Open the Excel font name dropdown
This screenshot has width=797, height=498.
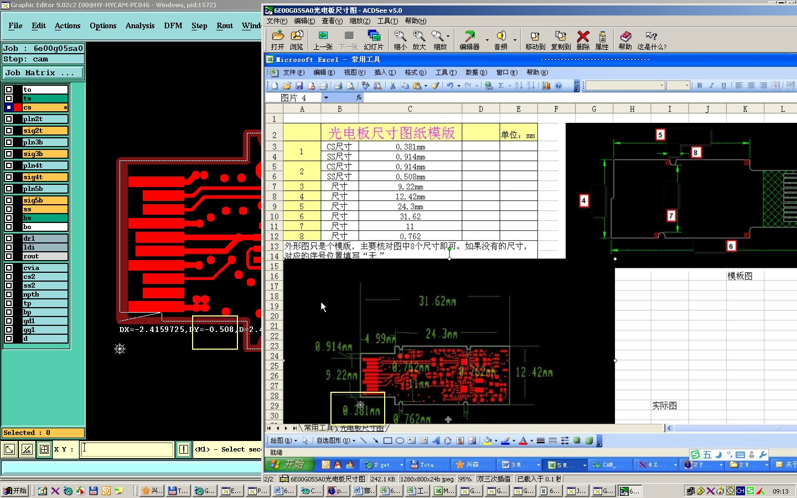tap(661, 86)
